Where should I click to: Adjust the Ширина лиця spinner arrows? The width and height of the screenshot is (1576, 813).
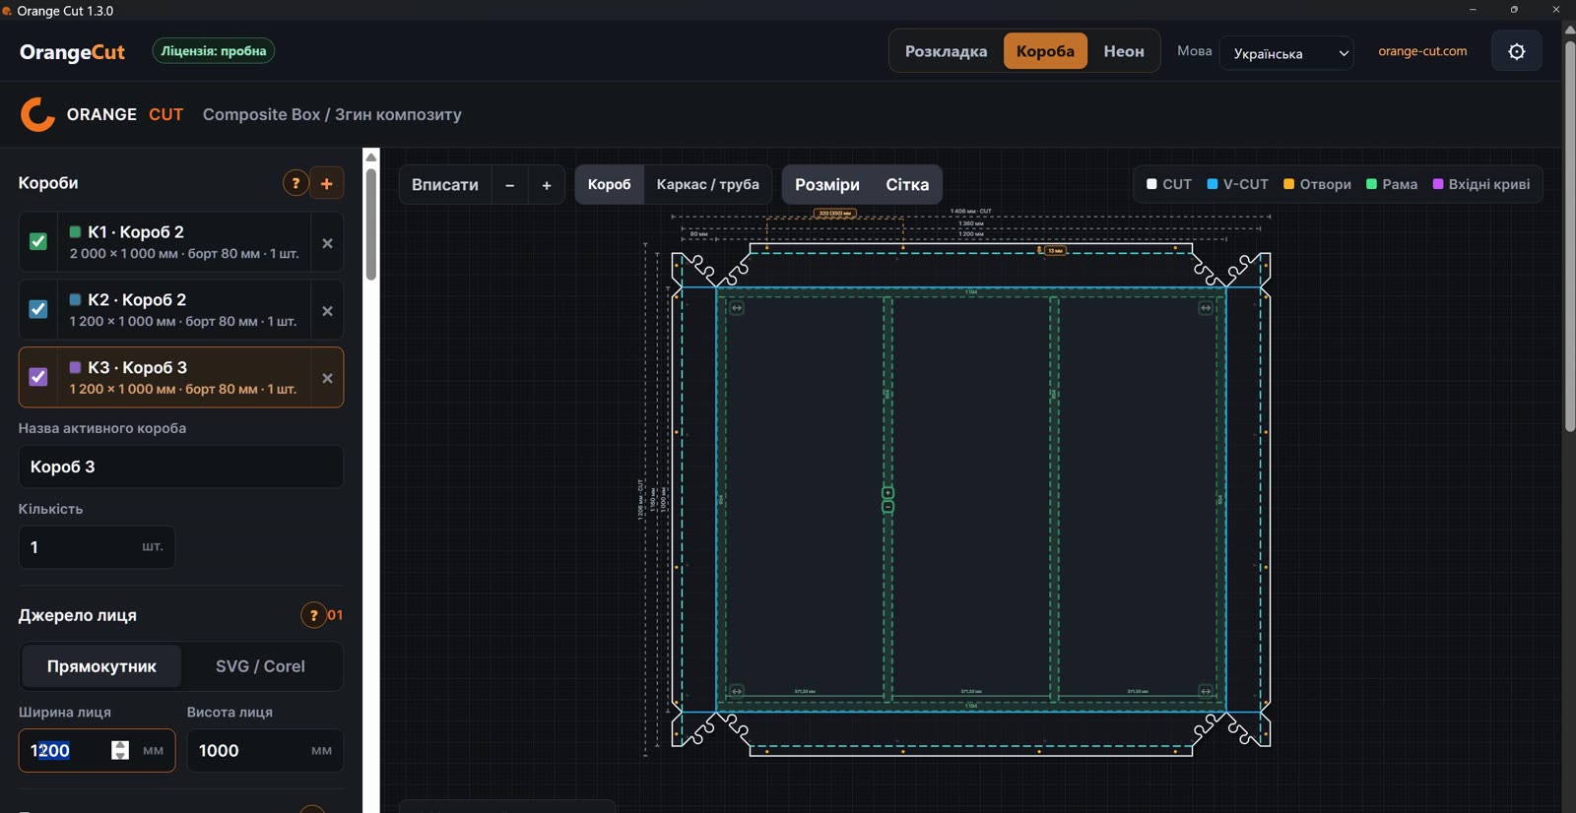coord(120,750)
